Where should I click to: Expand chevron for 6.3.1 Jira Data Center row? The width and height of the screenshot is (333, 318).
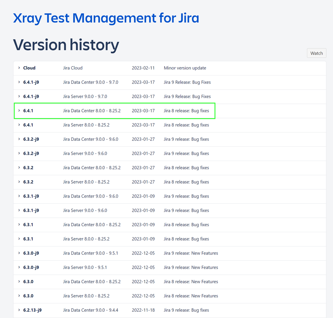pos(19,225)
